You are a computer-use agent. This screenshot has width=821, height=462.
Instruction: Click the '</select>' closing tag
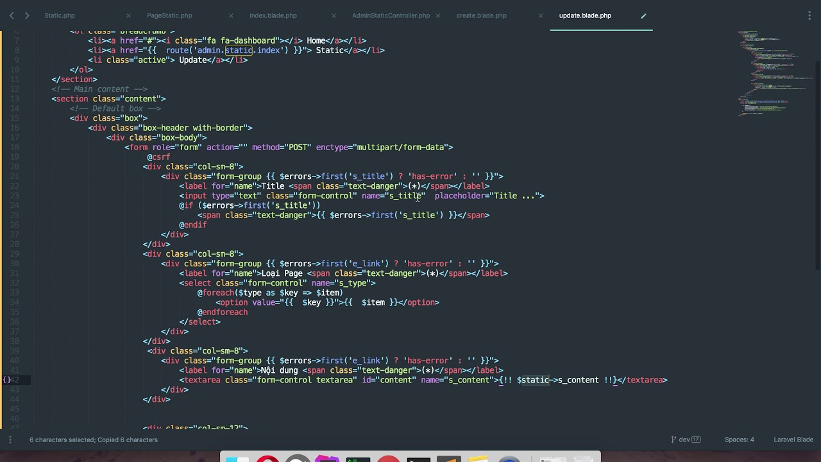coord(200,321)
